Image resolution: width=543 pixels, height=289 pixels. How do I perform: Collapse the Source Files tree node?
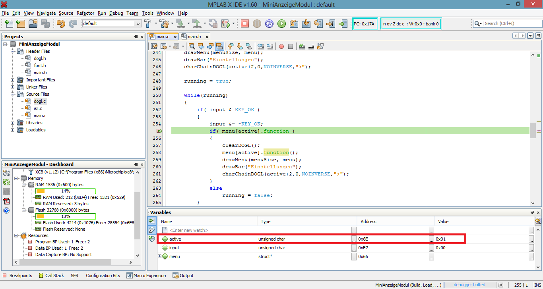12,94
